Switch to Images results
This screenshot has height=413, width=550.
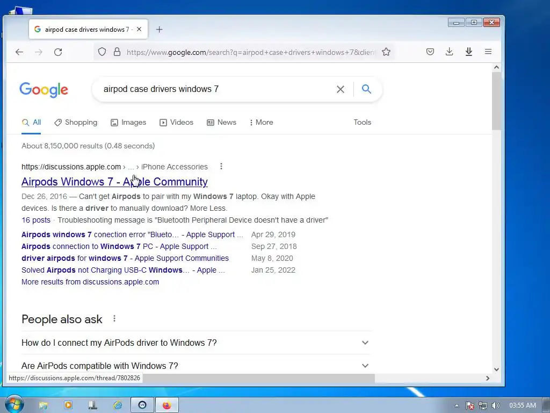coord(128,122)
